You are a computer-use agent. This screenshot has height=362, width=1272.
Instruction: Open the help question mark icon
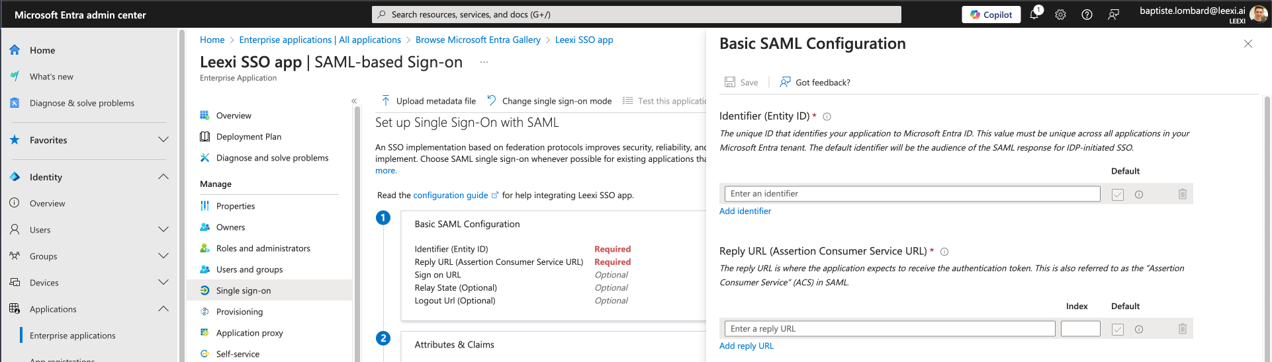click(1087, 15)
